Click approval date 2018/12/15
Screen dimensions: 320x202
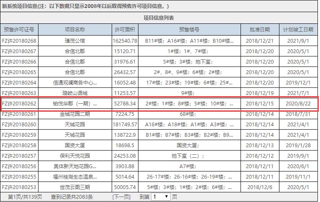[260, 103]
